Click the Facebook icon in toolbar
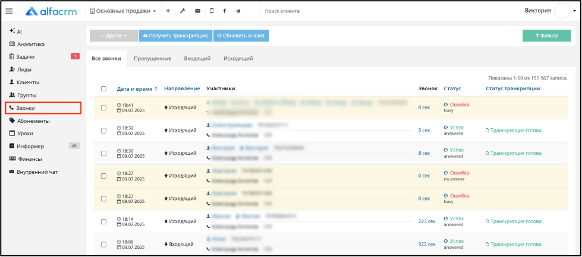 click(x=225, y=11)
